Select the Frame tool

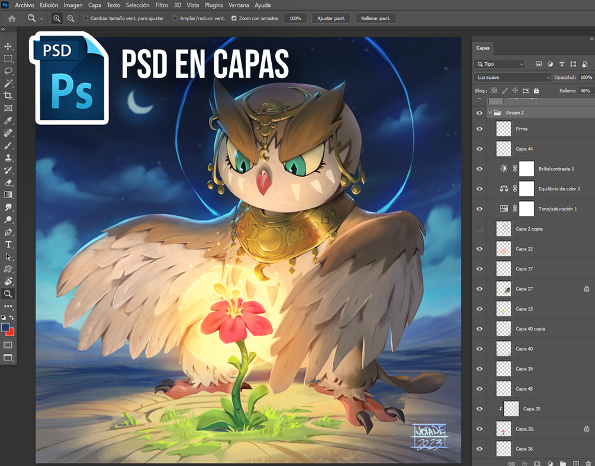(x=8, y=108)
